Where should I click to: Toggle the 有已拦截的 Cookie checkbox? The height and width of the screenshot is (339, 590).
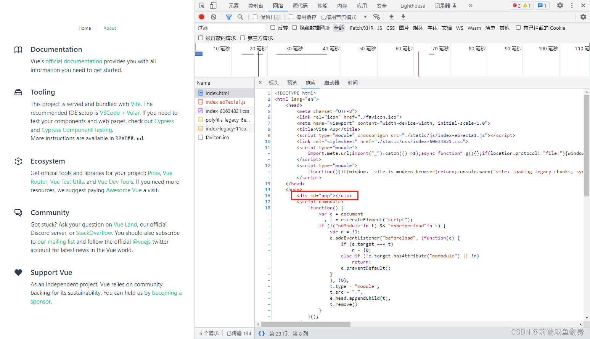(518, 27)
